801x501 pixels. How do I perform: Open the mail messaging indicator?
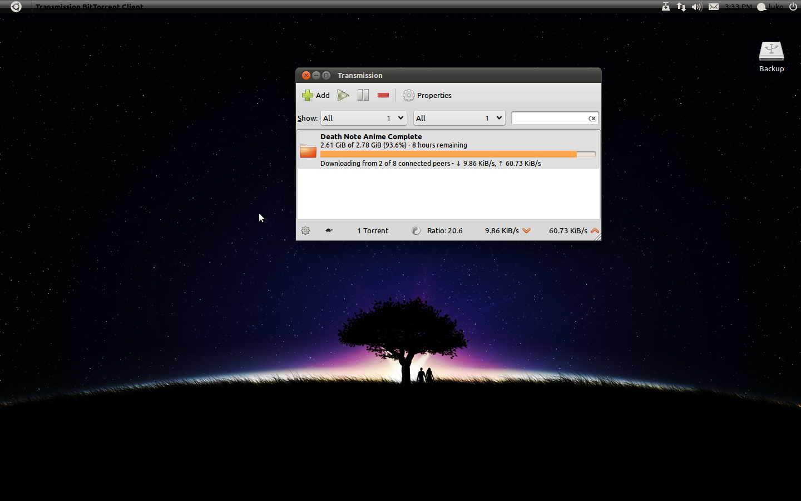click(x=714, y=7)
